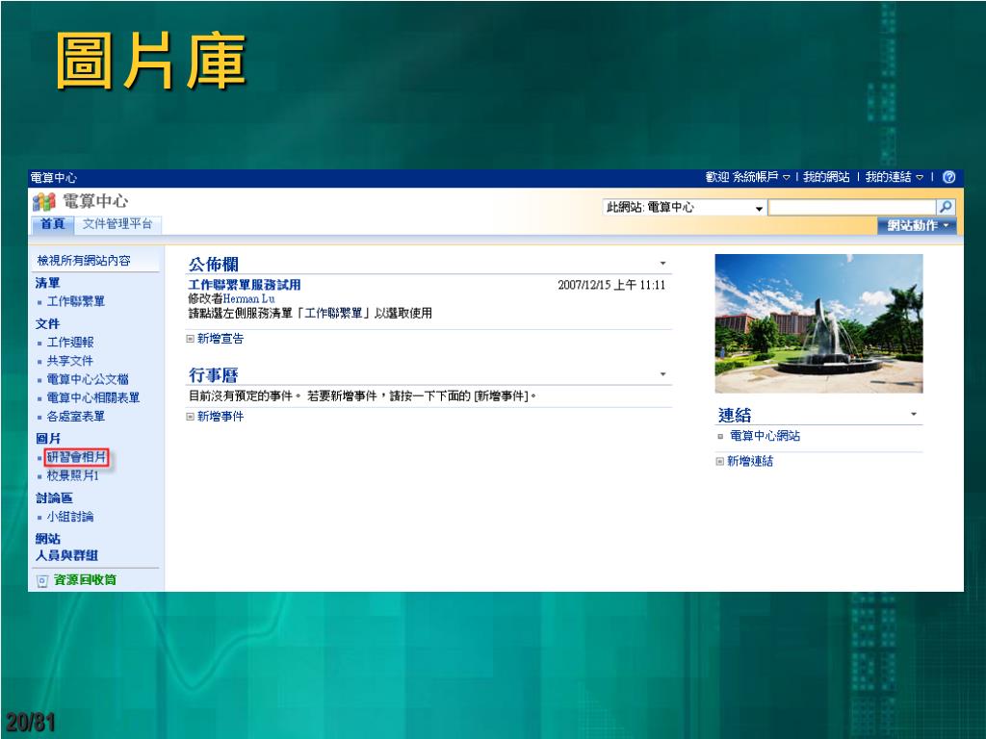The width and height of the screenshot is (986, 739).
Task: Switch to the 文件管理平台 tab
Action: pos(117,224)
